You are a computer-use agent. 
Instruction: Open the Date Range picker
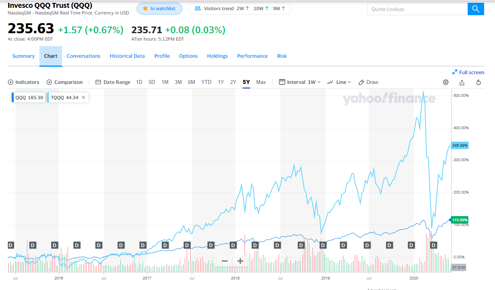113,82
